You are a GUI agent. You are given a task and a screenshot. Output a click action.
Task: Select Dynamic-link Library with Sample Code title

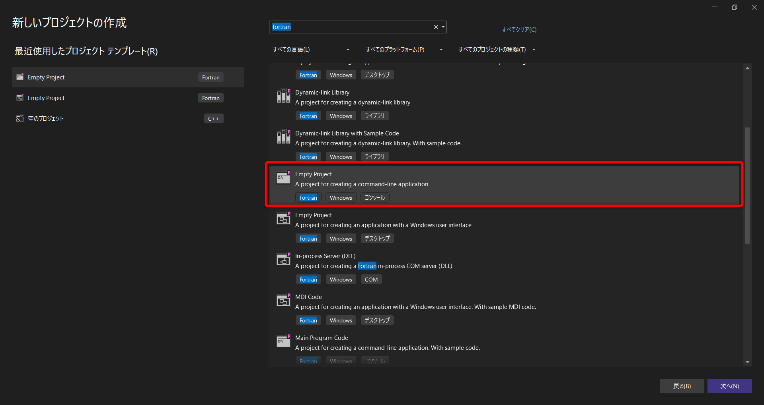[347, 133]
